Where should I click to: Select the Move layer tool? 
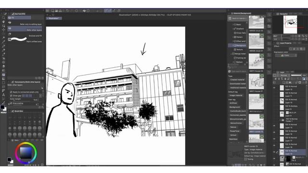pos(3,30)
